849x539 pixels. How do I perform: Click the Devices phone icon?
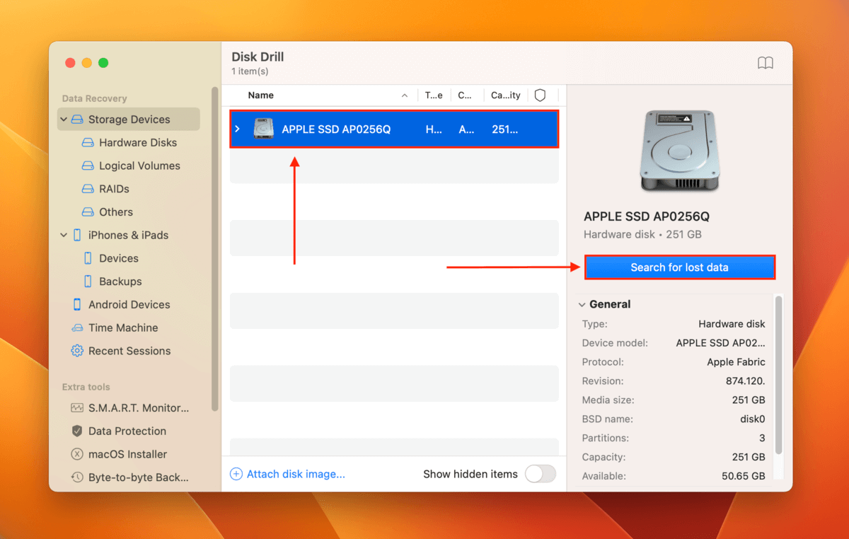click(x=88, y=258)
